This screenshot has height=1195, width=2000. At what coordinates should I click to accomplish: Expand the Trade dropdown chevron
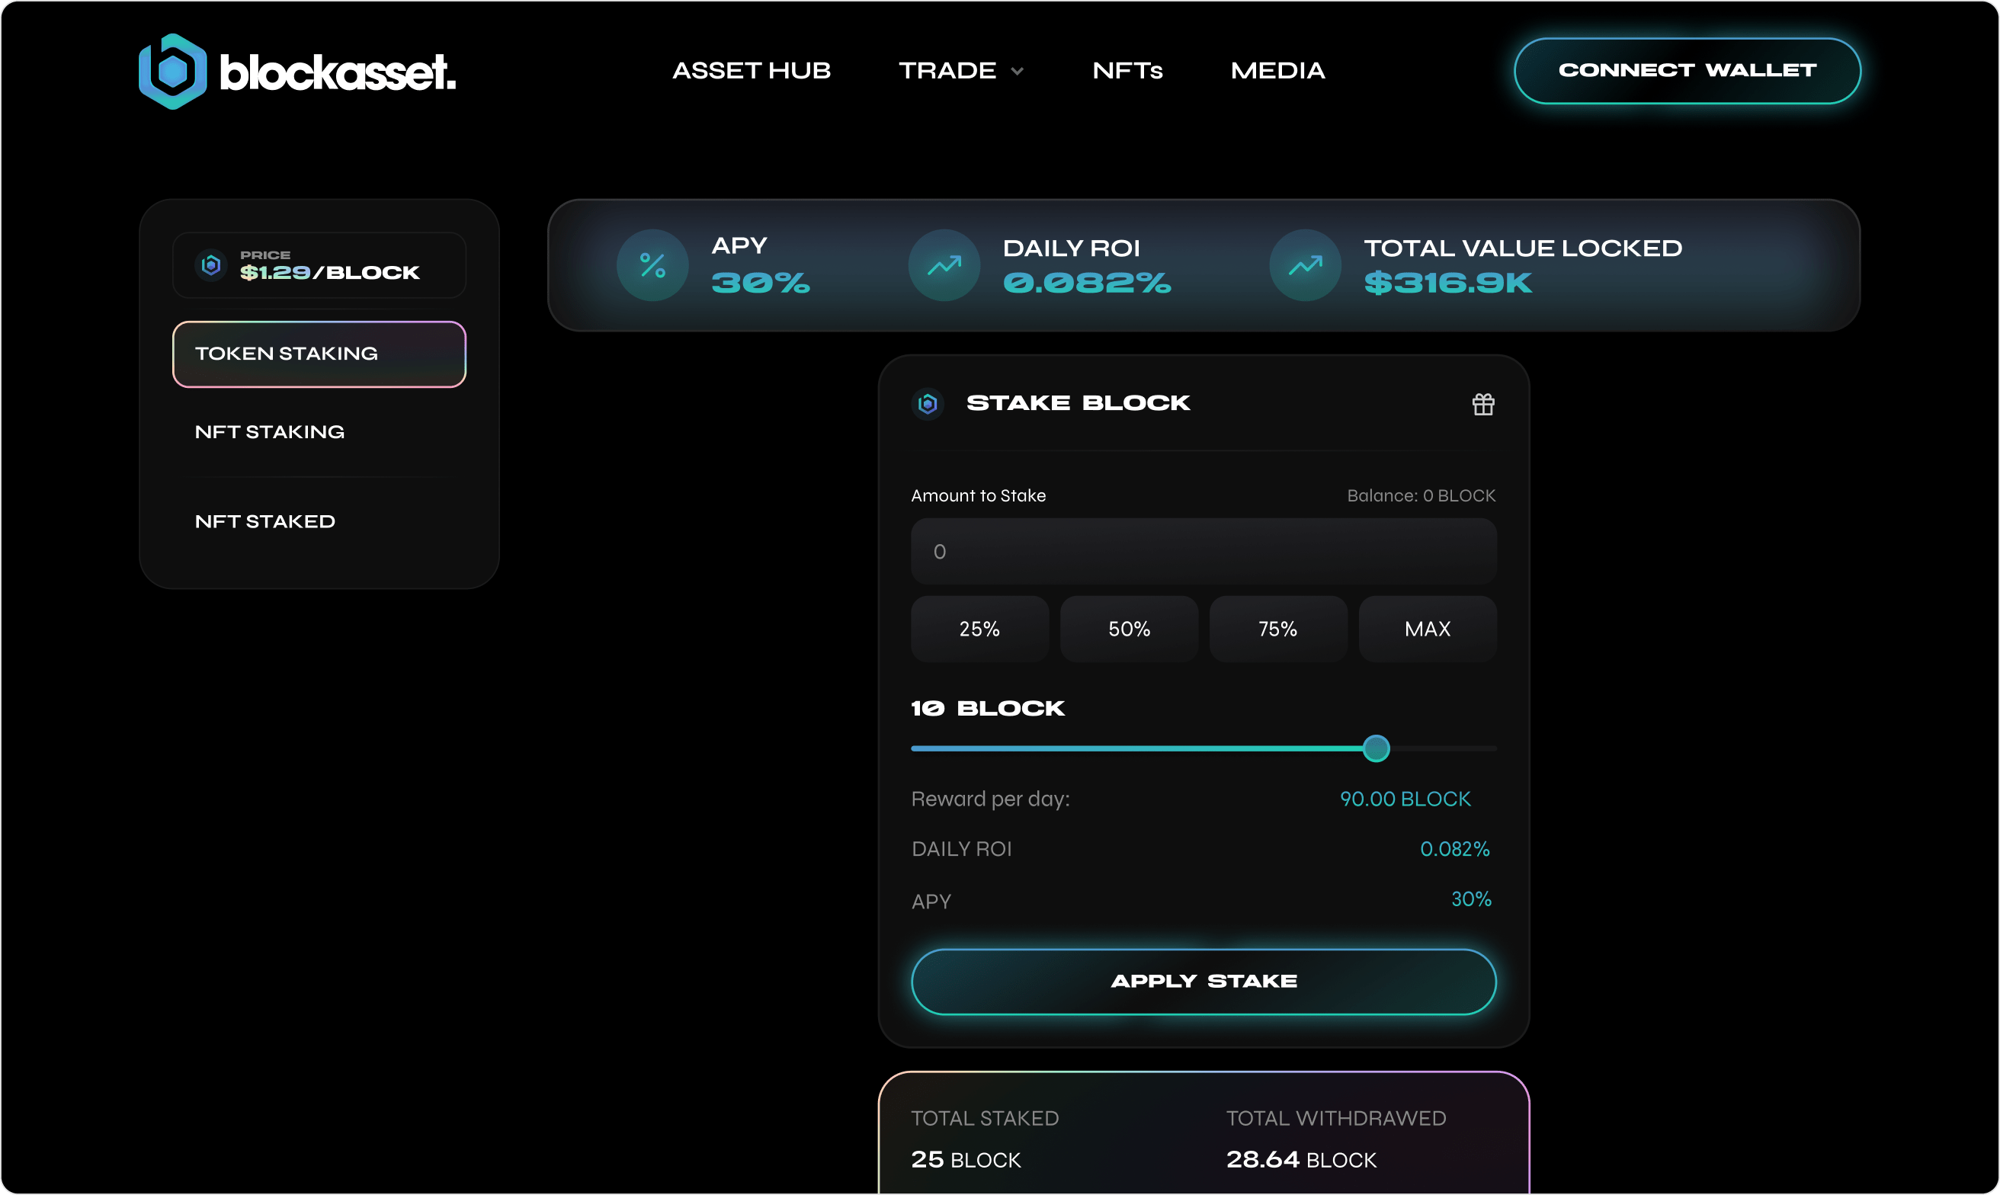(1017, 72)
